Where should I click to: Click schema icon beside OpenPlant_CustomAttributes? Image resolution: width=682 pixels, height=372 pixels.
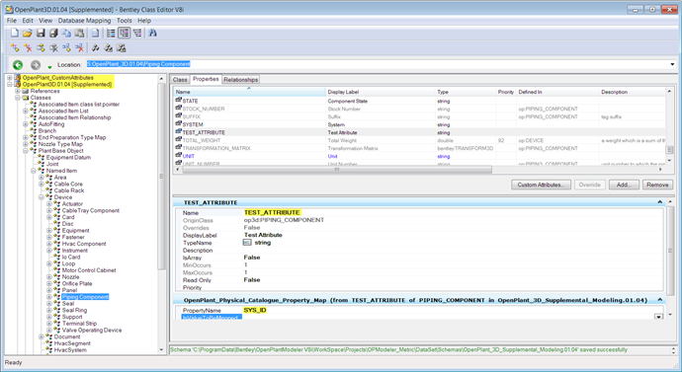point(18,78)
